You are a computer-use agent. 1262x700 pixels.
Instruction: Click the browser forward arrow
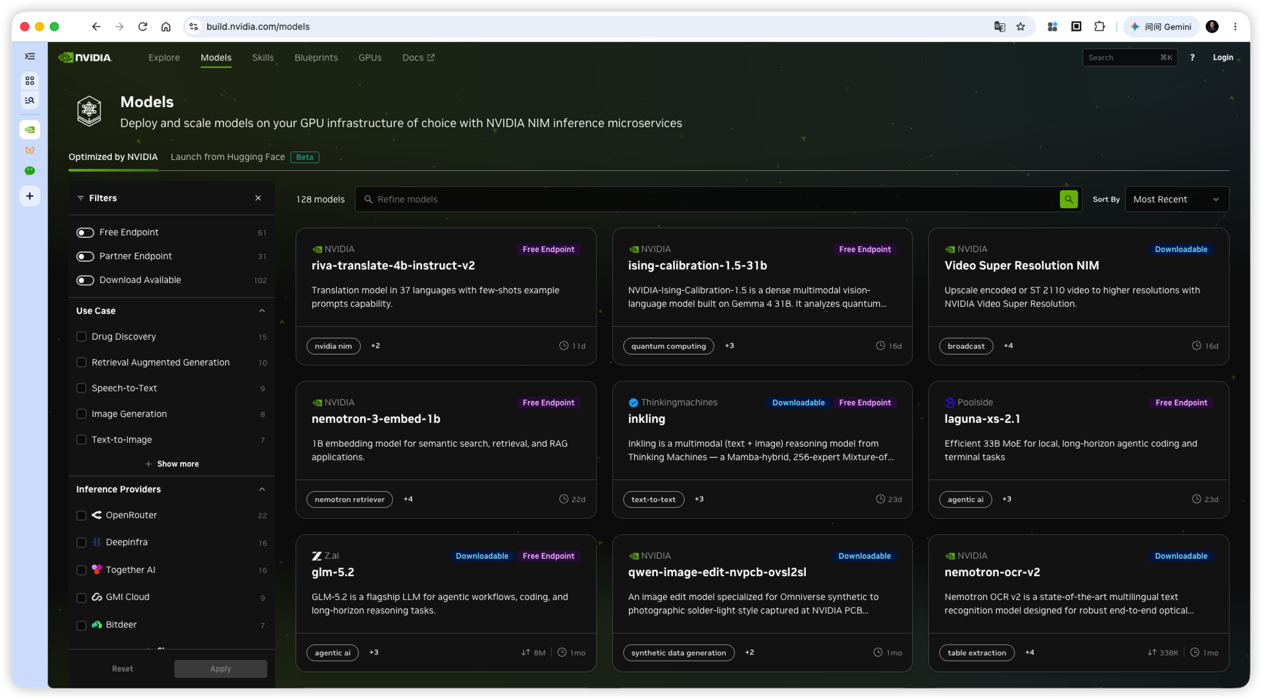tap(119, 26)
